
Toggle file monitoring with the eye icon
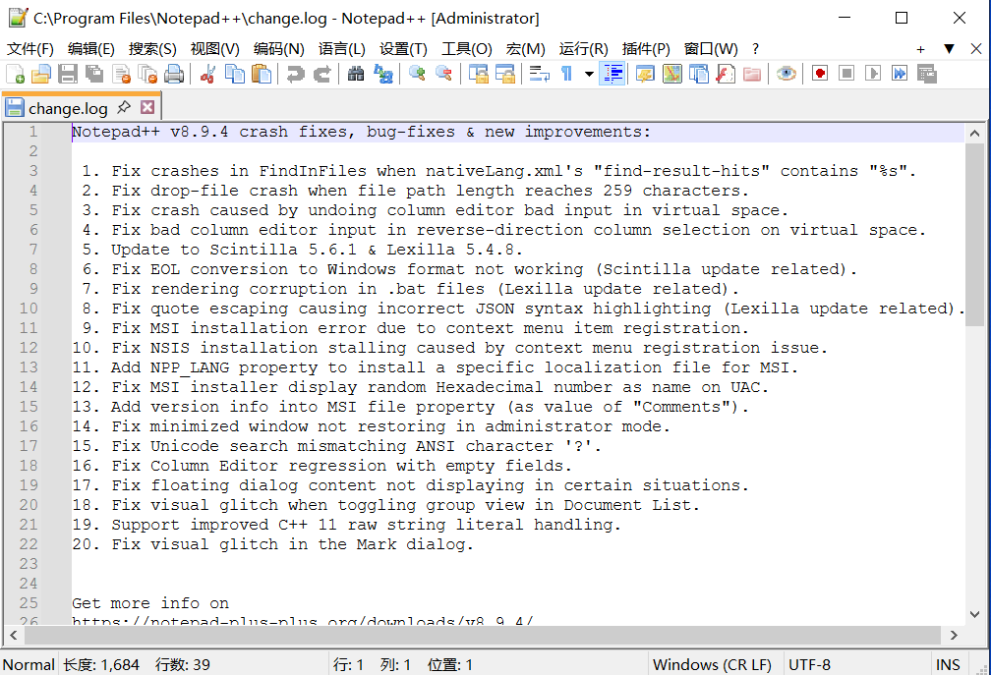(x=786, y=74)
